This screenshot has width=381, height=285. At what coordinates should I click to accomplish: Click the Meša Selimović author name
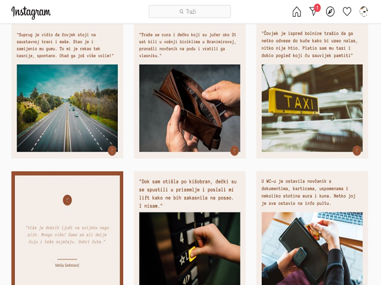tap(67, 265)
